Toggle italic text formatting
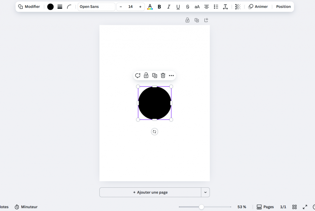315x211 pixels. 169,7
